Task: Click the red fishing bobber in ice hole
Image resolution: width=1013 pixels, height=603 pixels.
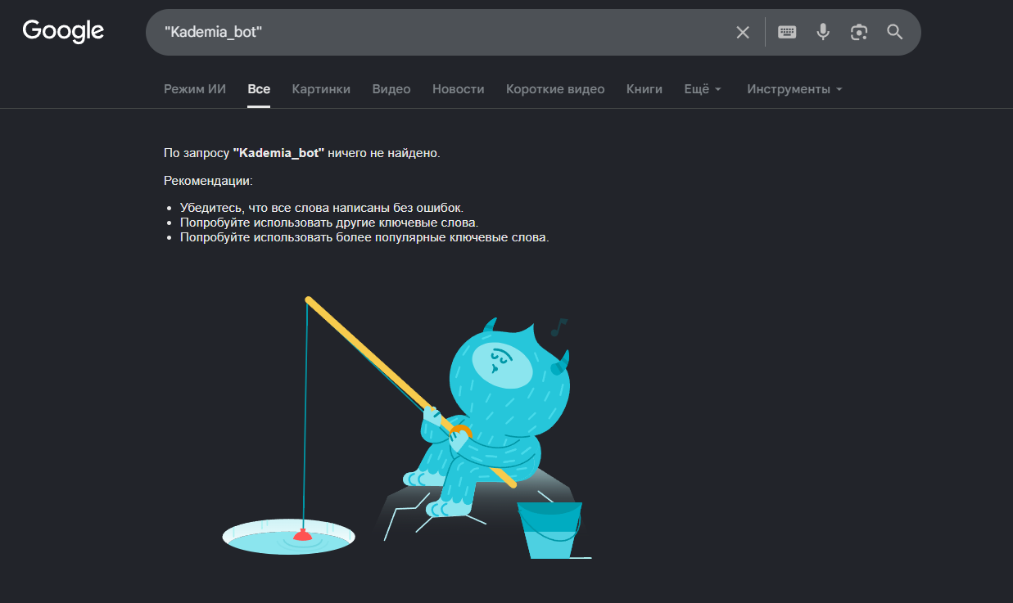Action: click(302, 535)
